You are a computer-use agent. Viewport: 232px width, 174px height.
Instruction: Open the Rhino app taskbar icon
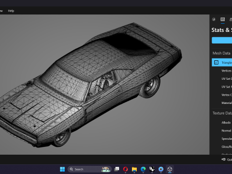pyautogui.click(x=152, y=169)
